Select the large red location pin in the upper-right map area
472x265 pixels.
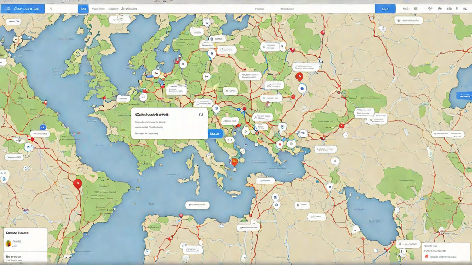tap(299, 76)
